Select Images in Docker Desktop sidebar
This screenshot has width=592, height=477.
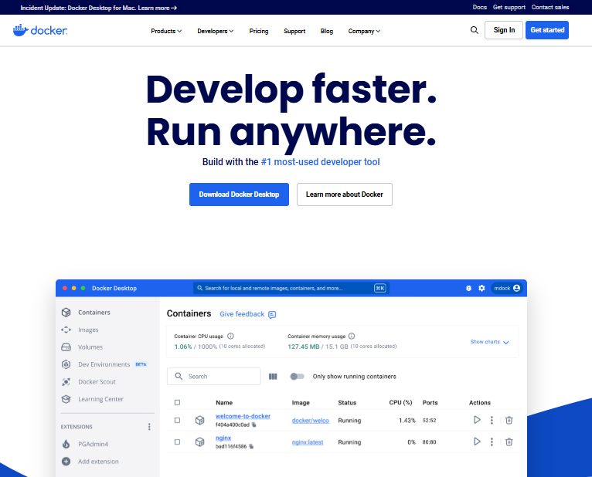88,330
